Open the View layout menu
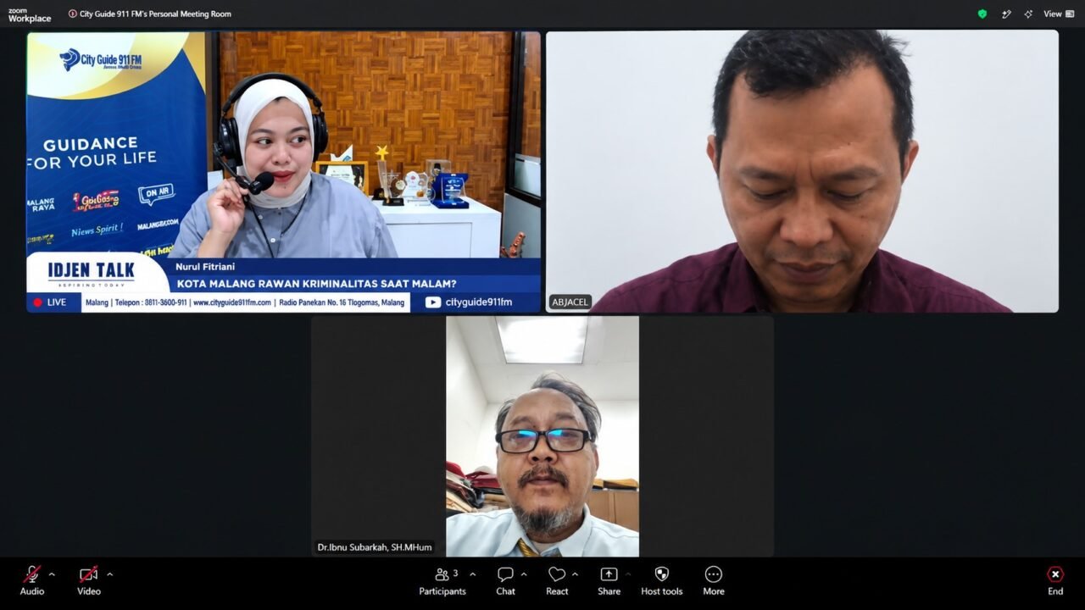Viewport: 1085px width, 610px height. point(1059,14)
